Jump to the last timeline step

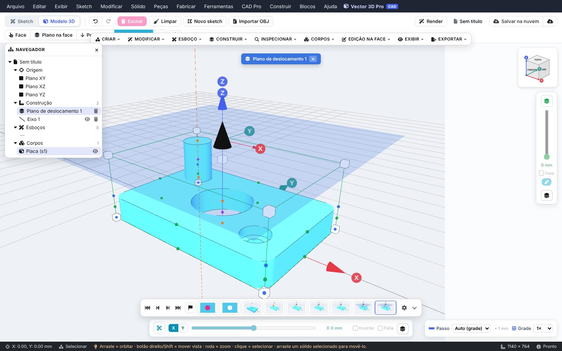click(178, 308)
